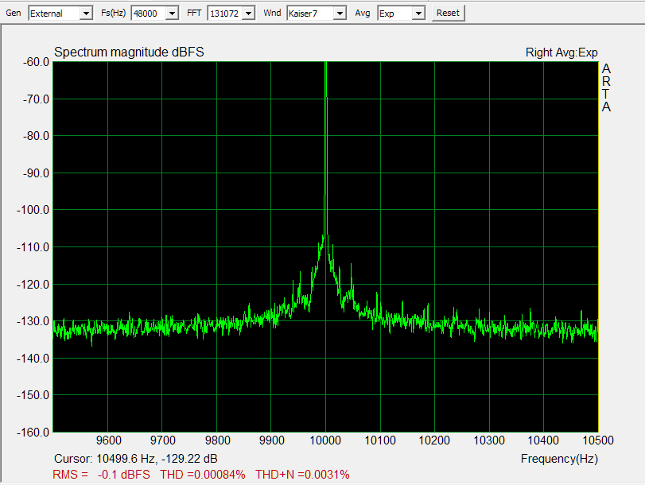
Task: Click the RMS = -0.1 dBFS readout
Action: click(101, 475)
